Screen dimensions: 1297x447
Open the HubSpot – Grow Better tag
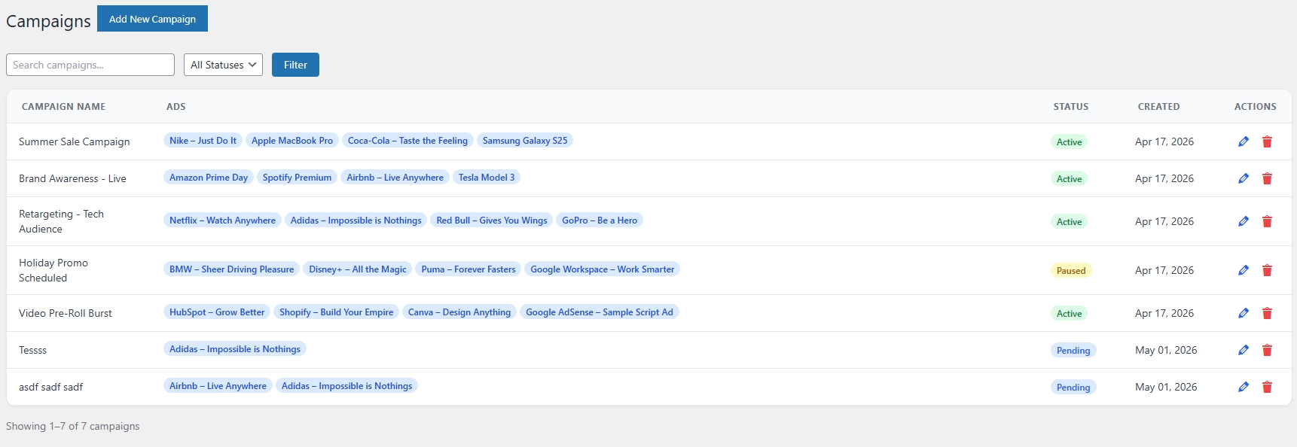[x=217, y=312]
